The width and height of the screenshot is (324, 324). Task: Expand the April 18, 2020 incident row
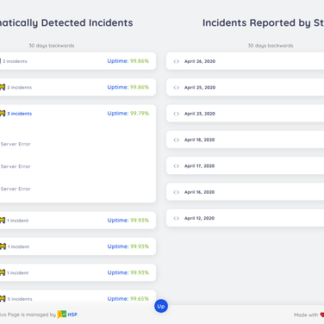click(245, 140)
